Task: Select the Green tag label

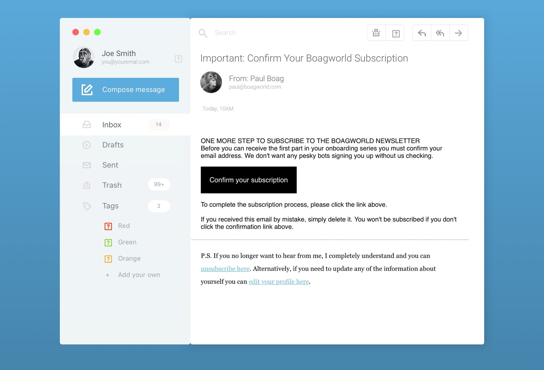Action: 127,242
